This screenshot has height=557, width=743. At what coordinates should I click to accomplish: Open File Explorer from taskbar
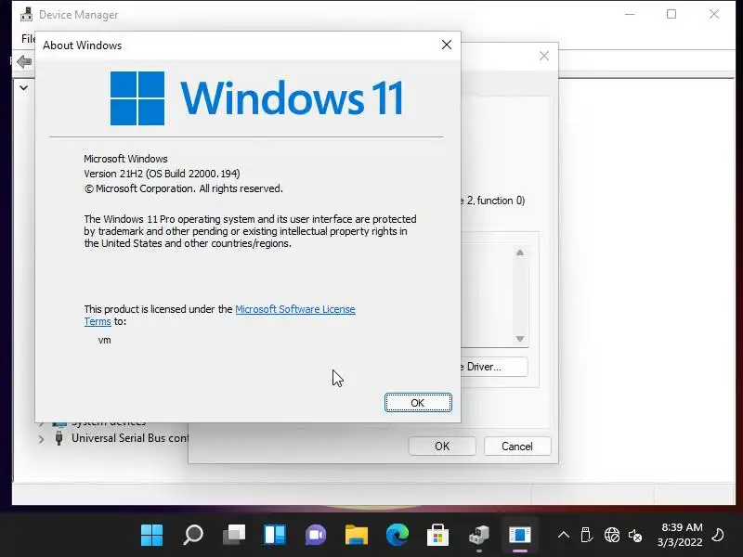click(x=357, y=536)
